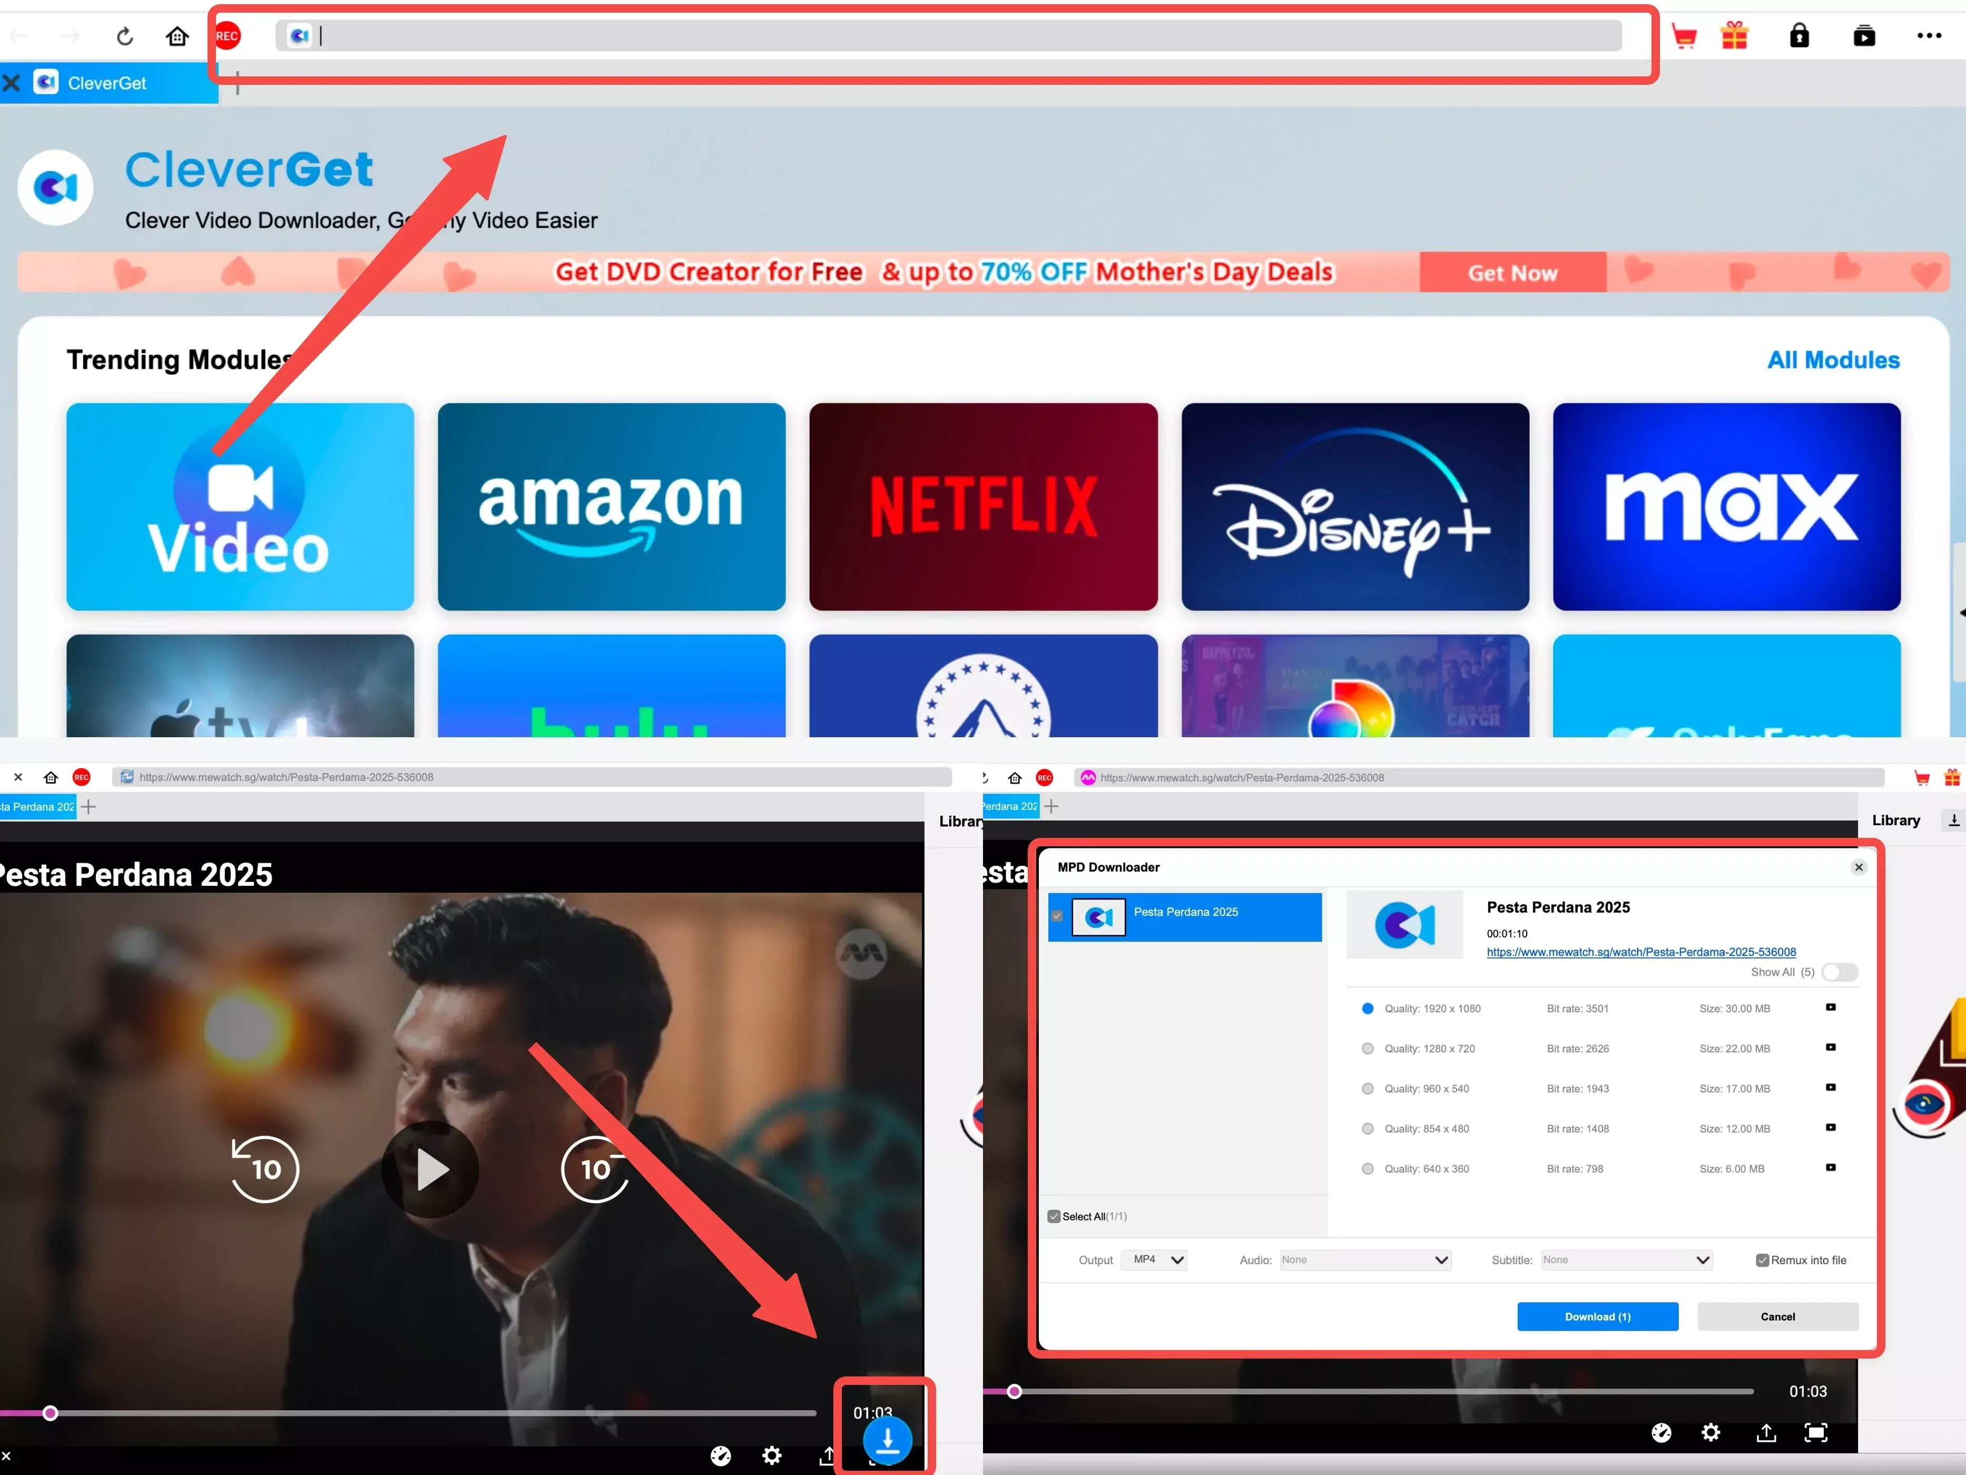This screenshot has height=1475, width=1966.
Task: Open shopping cart in bottom-right window
Action: point(1922,777)
